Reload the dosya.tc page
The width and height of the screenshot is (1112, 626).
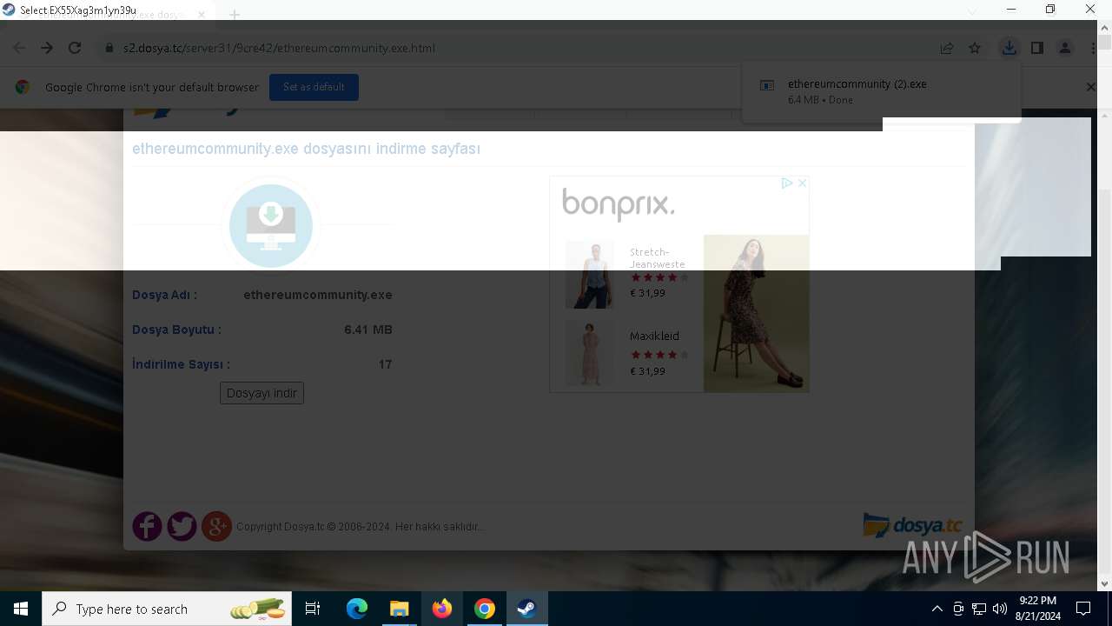(75, 49)
